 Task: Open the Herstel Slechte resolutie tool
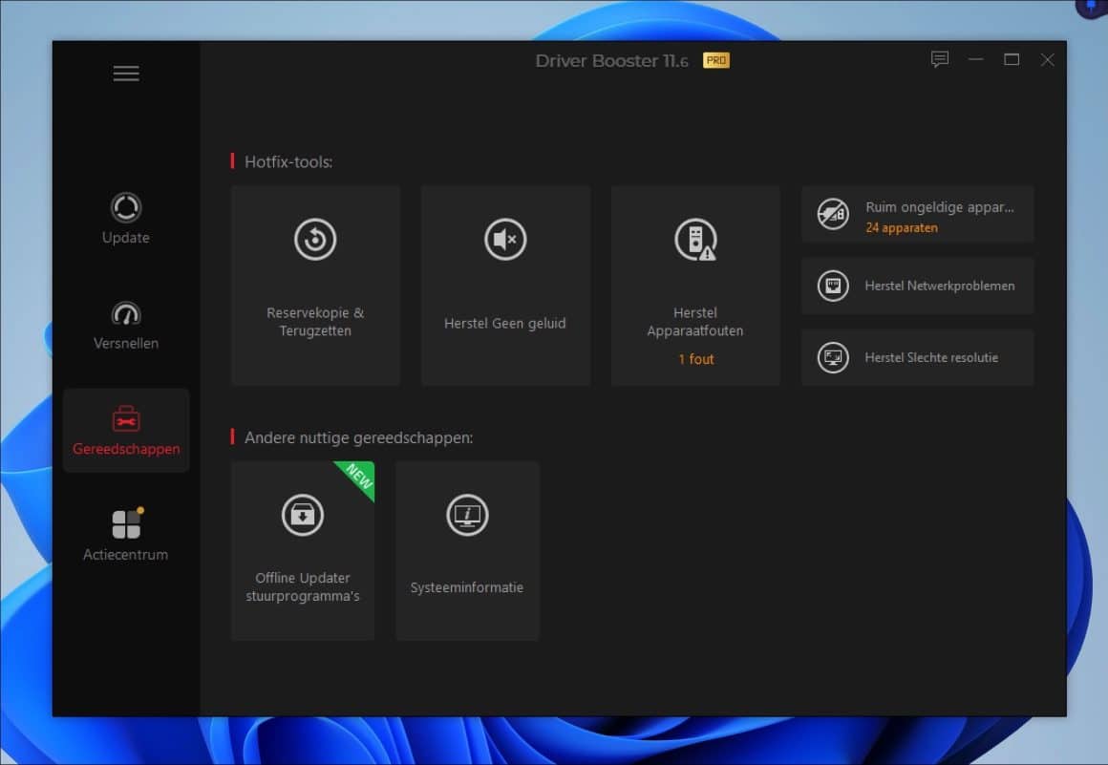[x=916, y=357]
